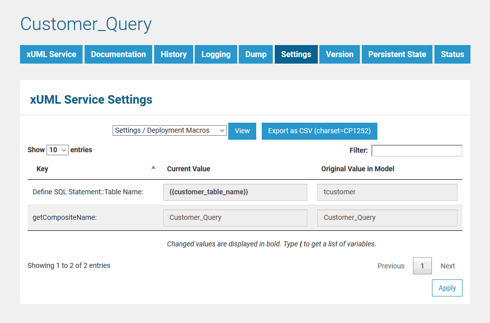The image size is (490, 323).
Task: Open the Logging tab
Action: click(216, 54)
